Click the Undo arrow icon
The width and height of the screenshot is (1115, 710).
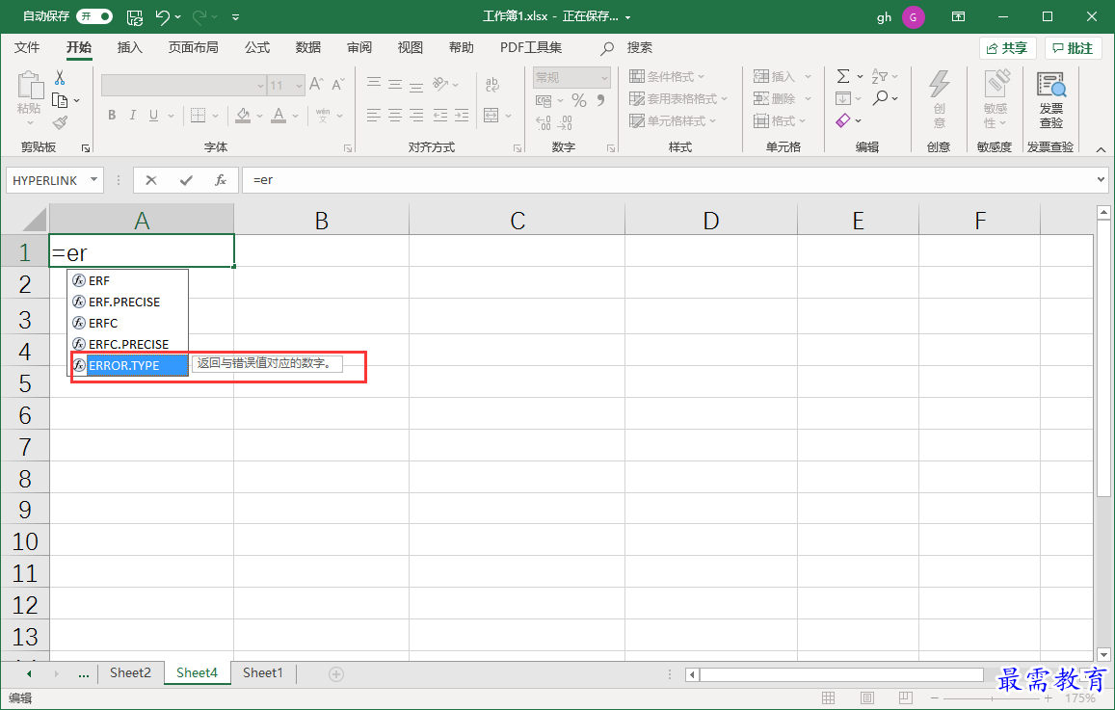[163, 17]
